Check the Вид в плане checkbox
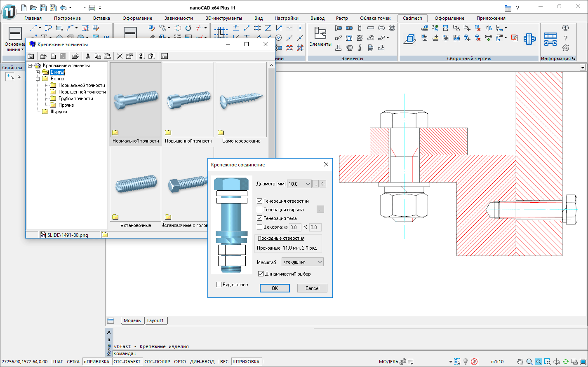The width and height of the screenshot is (588, 367). click(219, 285)
